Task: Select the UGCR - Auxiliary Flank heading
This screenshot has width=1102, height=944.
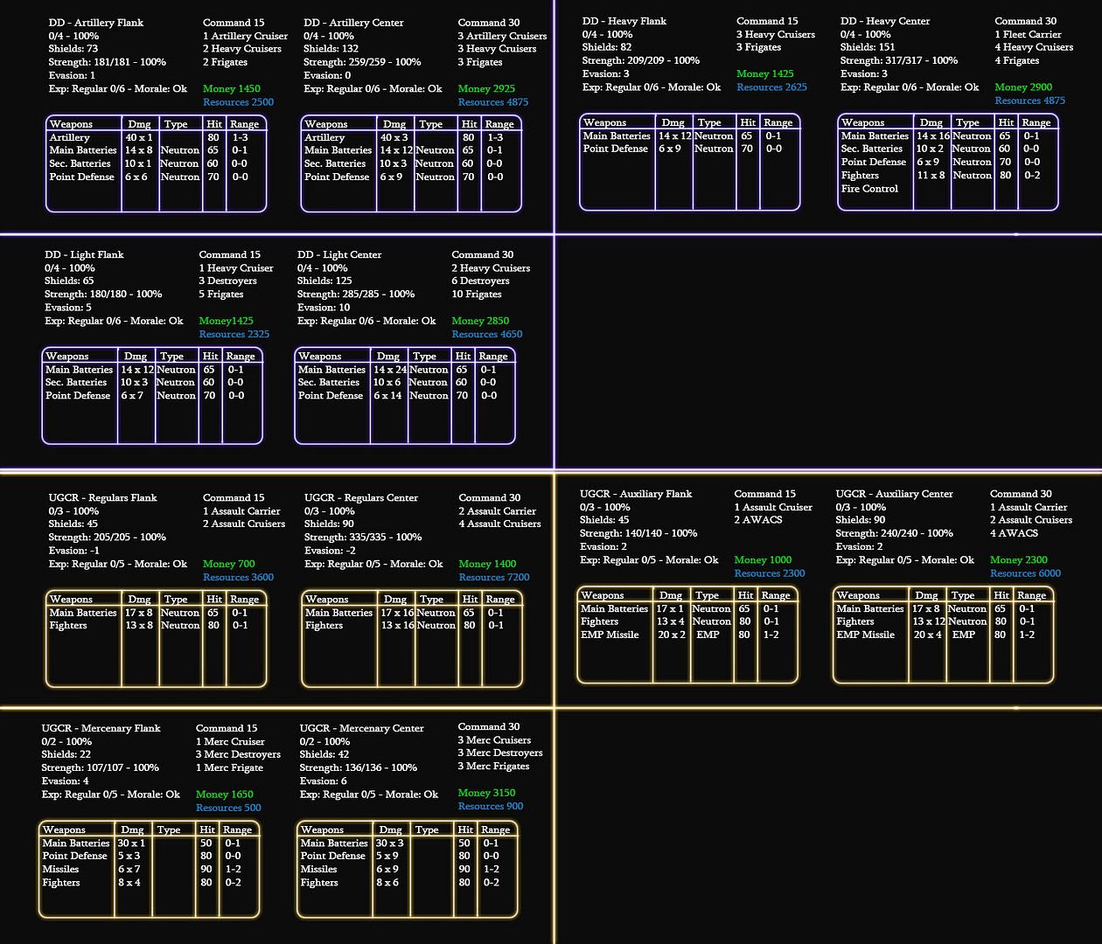Action: click(x=636, y=494)
